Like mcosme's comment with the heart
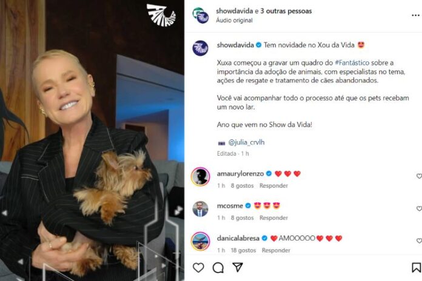Image resolution: width=422 pixels, height=281 pixels. pyautogui.click(x=419, y=208)
